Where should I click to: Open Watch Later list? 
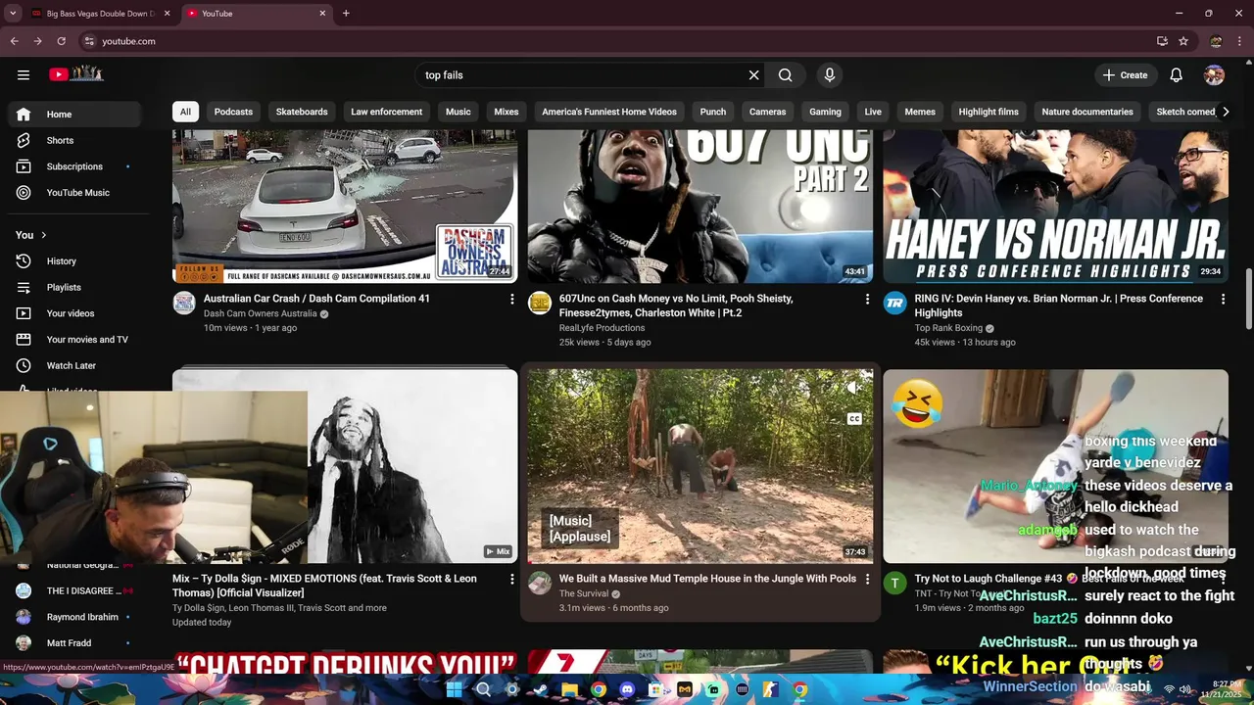tap(74, 365)
